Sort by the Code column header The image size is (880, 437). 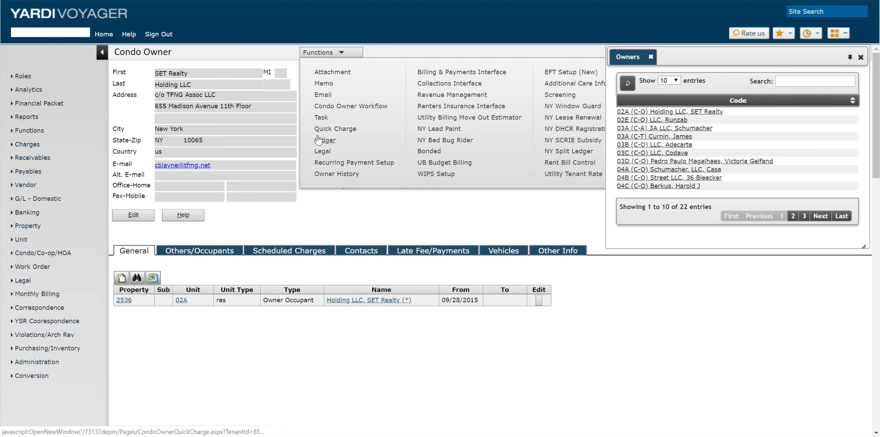point(737,100)
